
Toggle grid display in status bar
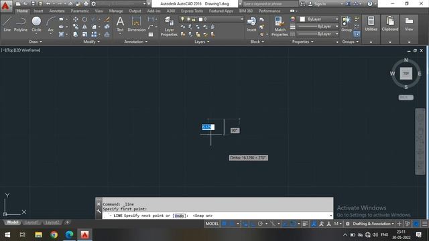tap(225, 224)
